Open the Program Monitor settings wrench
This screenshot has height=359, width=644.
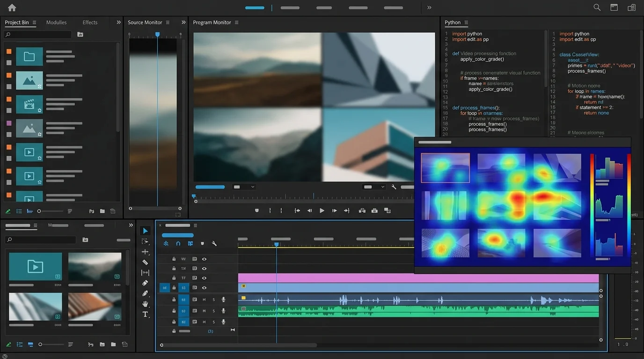click(394, 187)
